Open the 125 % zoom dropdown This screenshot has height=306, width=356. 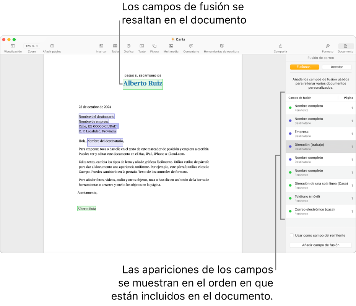[x=32, y=46]
